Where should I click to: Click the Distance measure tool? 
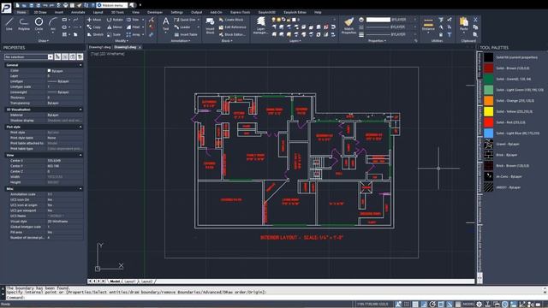(x=428, y=25)
